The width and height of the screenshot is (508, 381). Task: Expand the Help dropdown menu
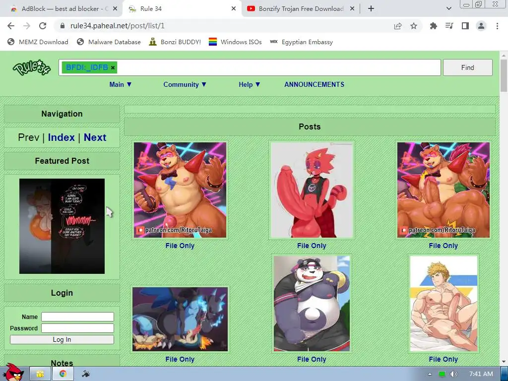tap(250, 84)
